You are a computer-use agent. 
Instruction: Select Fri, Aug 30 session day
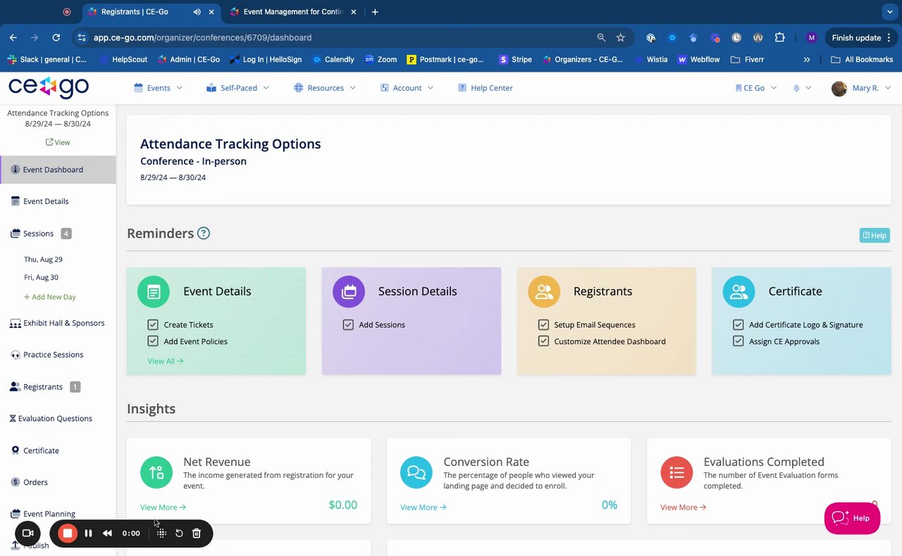coord(41,277)
